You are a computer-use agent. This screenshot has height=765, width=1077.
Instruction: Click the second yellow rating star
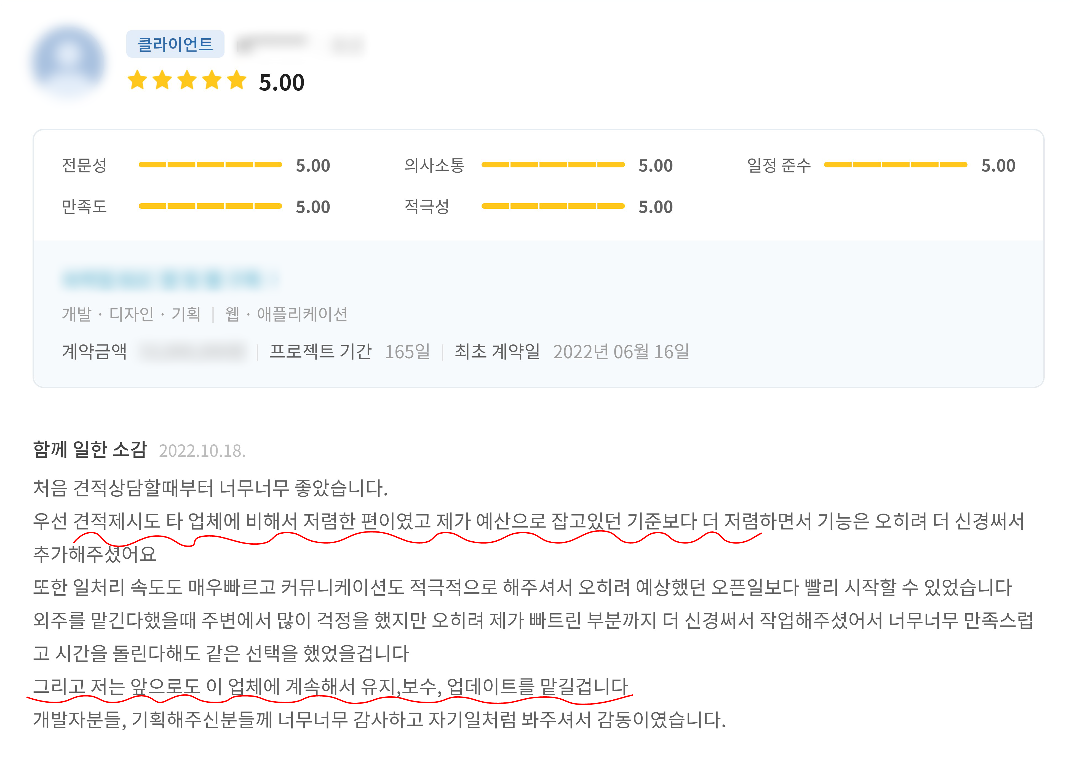162,80
